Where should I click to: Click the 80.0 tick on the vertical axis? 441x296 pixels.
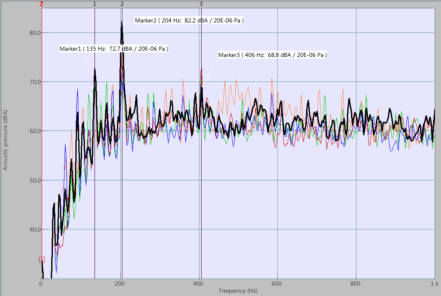click(x=34, y=33)
